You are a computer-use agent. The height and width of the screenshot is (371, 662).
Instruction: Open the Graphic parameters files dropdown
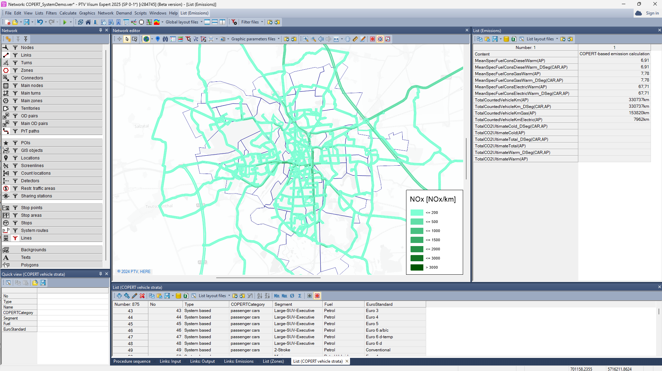255,39
